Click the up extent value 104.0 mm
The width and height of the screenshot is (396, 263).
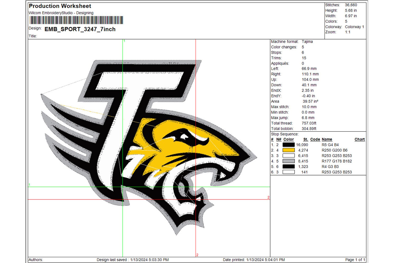coord(310,80)
